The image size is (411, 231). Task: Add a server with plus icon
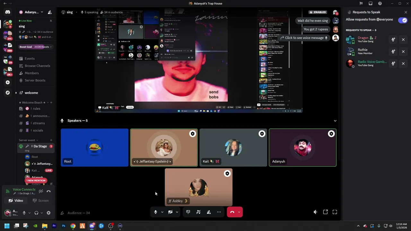coord(8,82)
